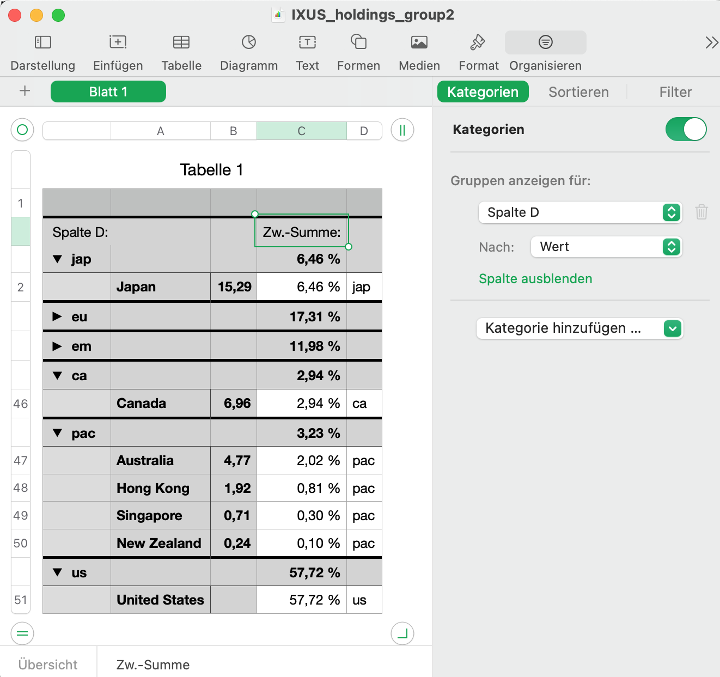720x677 pixels.
Task: Expand the em group
Action: [57, 346]
